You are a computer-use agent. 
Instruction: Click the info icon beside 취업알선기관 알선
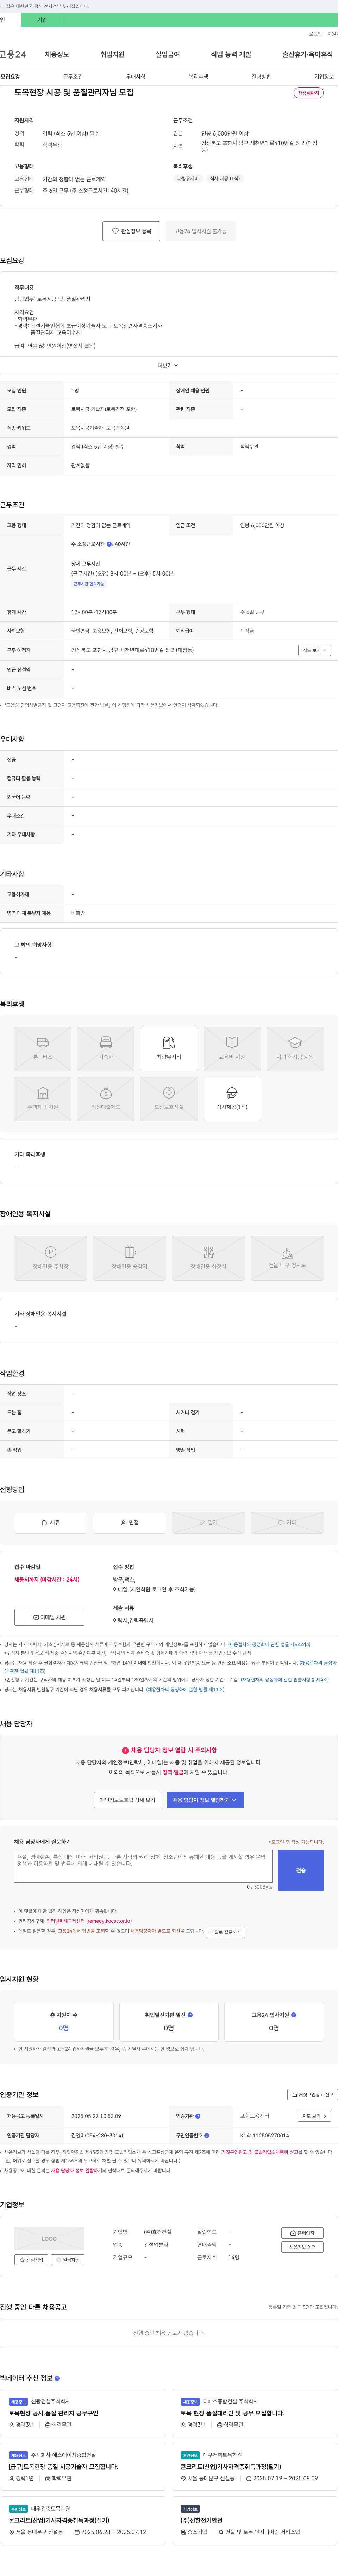coord(190,2015)
